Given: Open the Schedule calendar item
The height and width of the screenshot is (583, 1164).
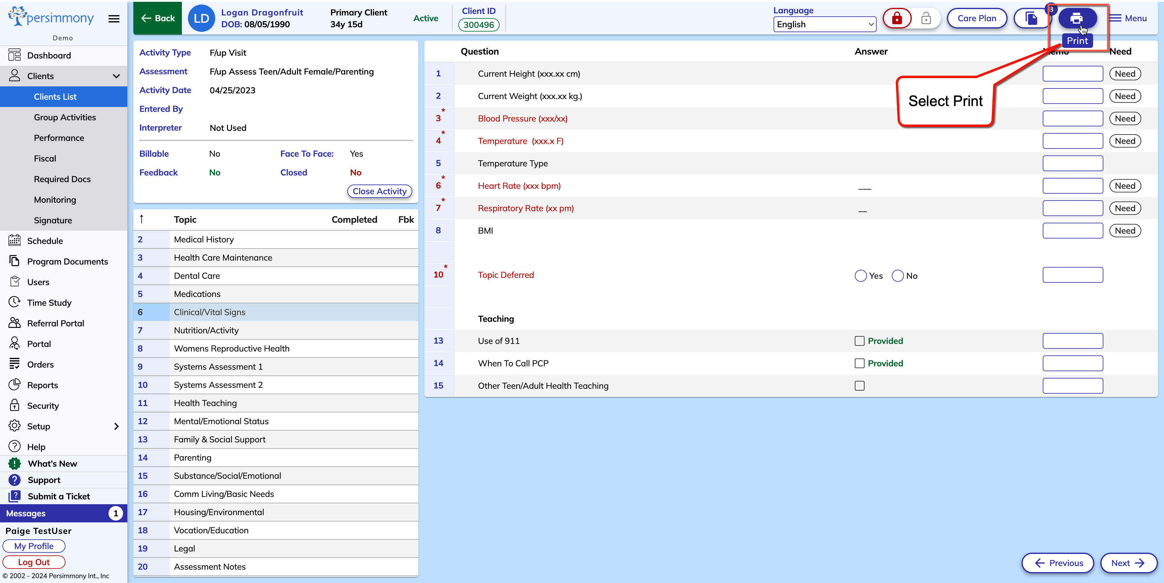Looking at the screenshot, I should click(45, 241).
